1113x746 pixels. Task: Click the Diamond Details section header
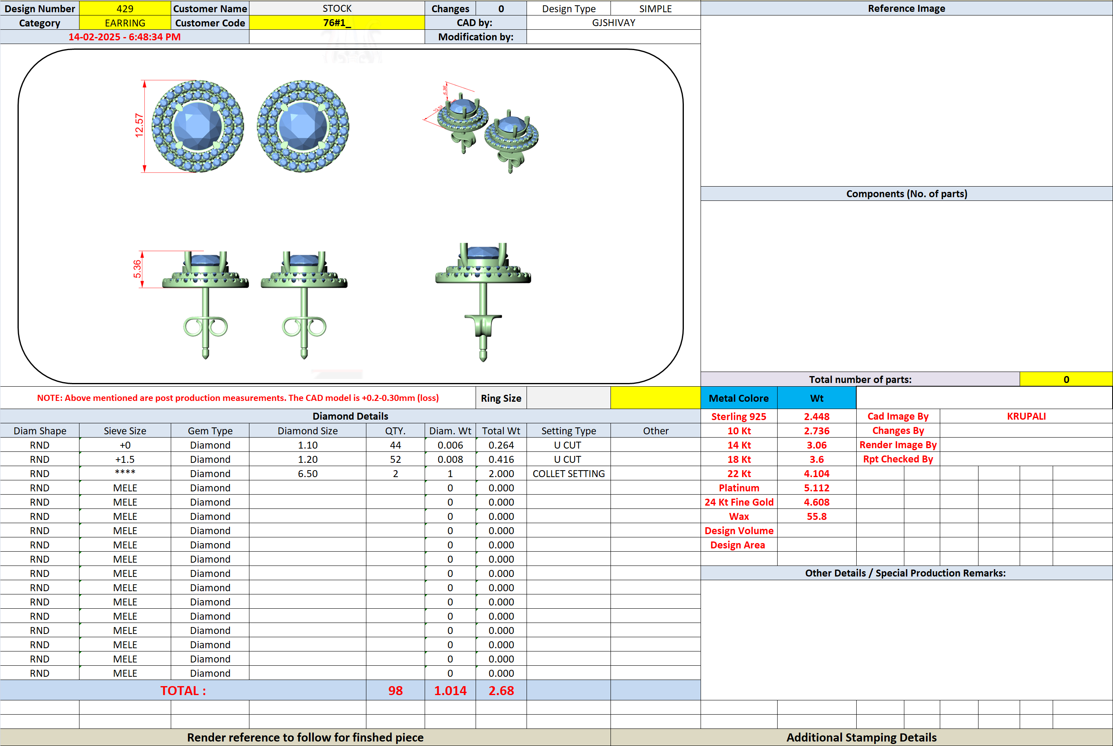[x=350, y=416]
